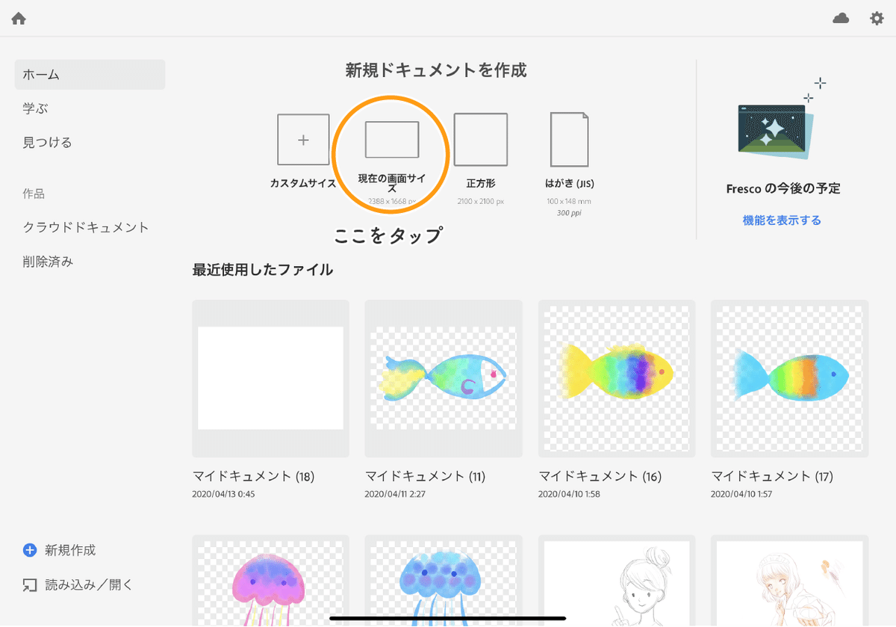
Task: Click 機能を表示する link
Action: tap(782, 220)
